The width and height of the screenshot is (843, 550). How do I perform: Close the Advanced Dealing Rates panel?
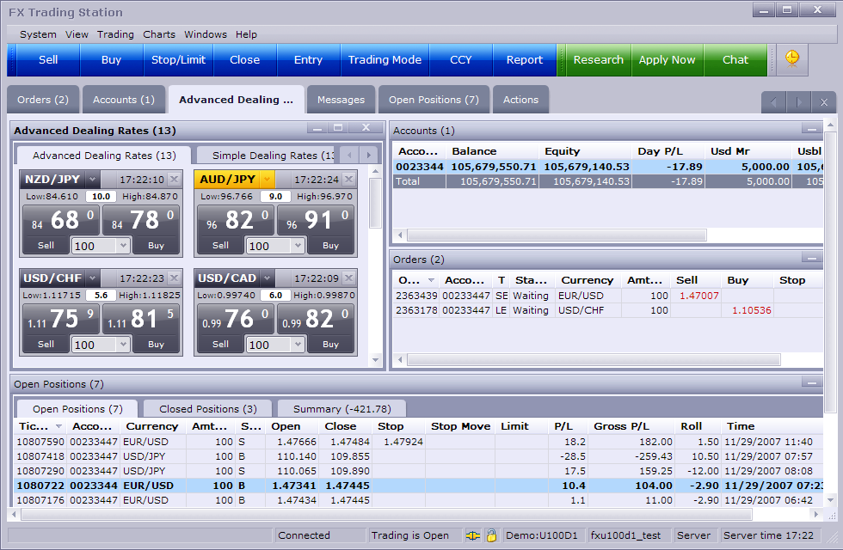click(366, 128)
